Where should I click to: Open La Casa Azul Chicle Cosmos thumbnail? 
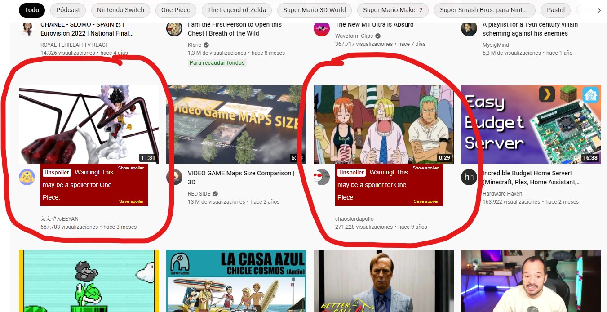[236, 281]
